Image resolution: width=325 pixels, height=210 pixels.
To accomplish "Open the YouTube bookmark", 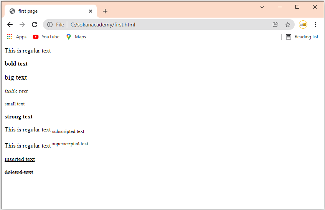I will point(46,37).
